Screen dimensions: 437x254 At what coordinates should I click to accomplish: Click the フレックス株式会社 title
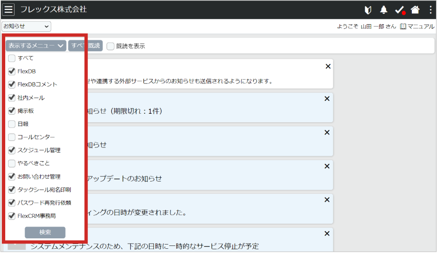[x=54, y=9]
